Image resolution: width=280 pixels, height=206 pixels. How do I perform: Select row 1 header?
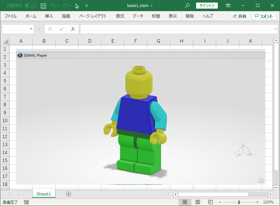(x=5, y=49)
